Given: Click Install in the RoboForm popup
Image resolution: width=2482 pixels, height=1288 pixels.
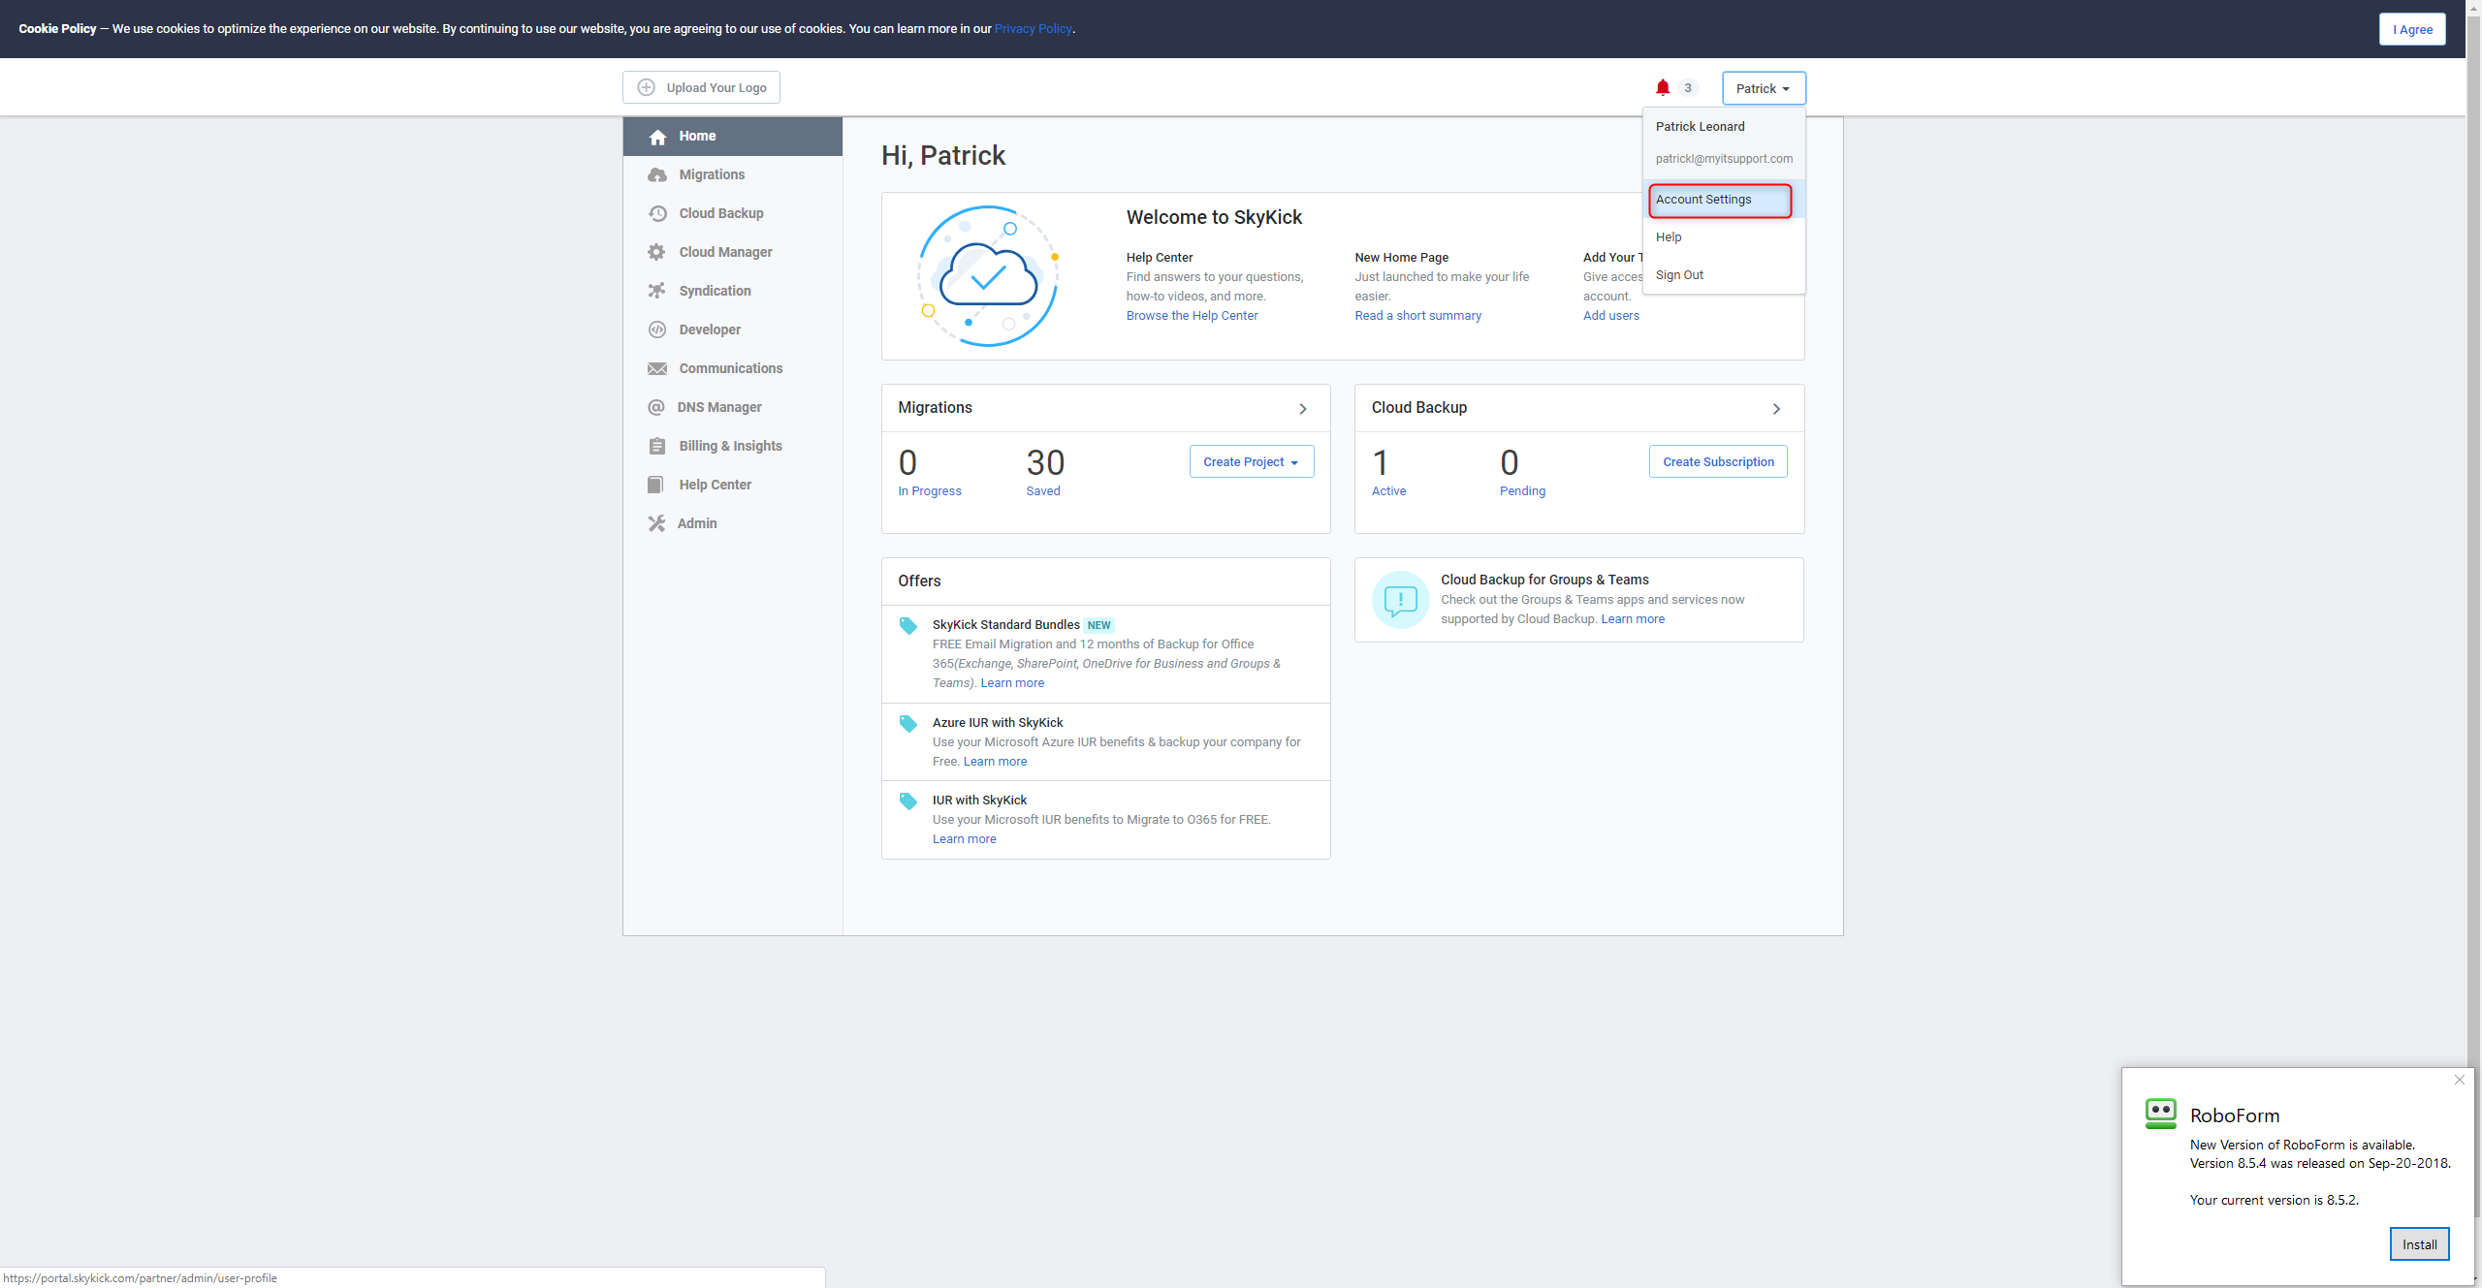Looking at the screenshot, I should [x=2419, y=1244].
